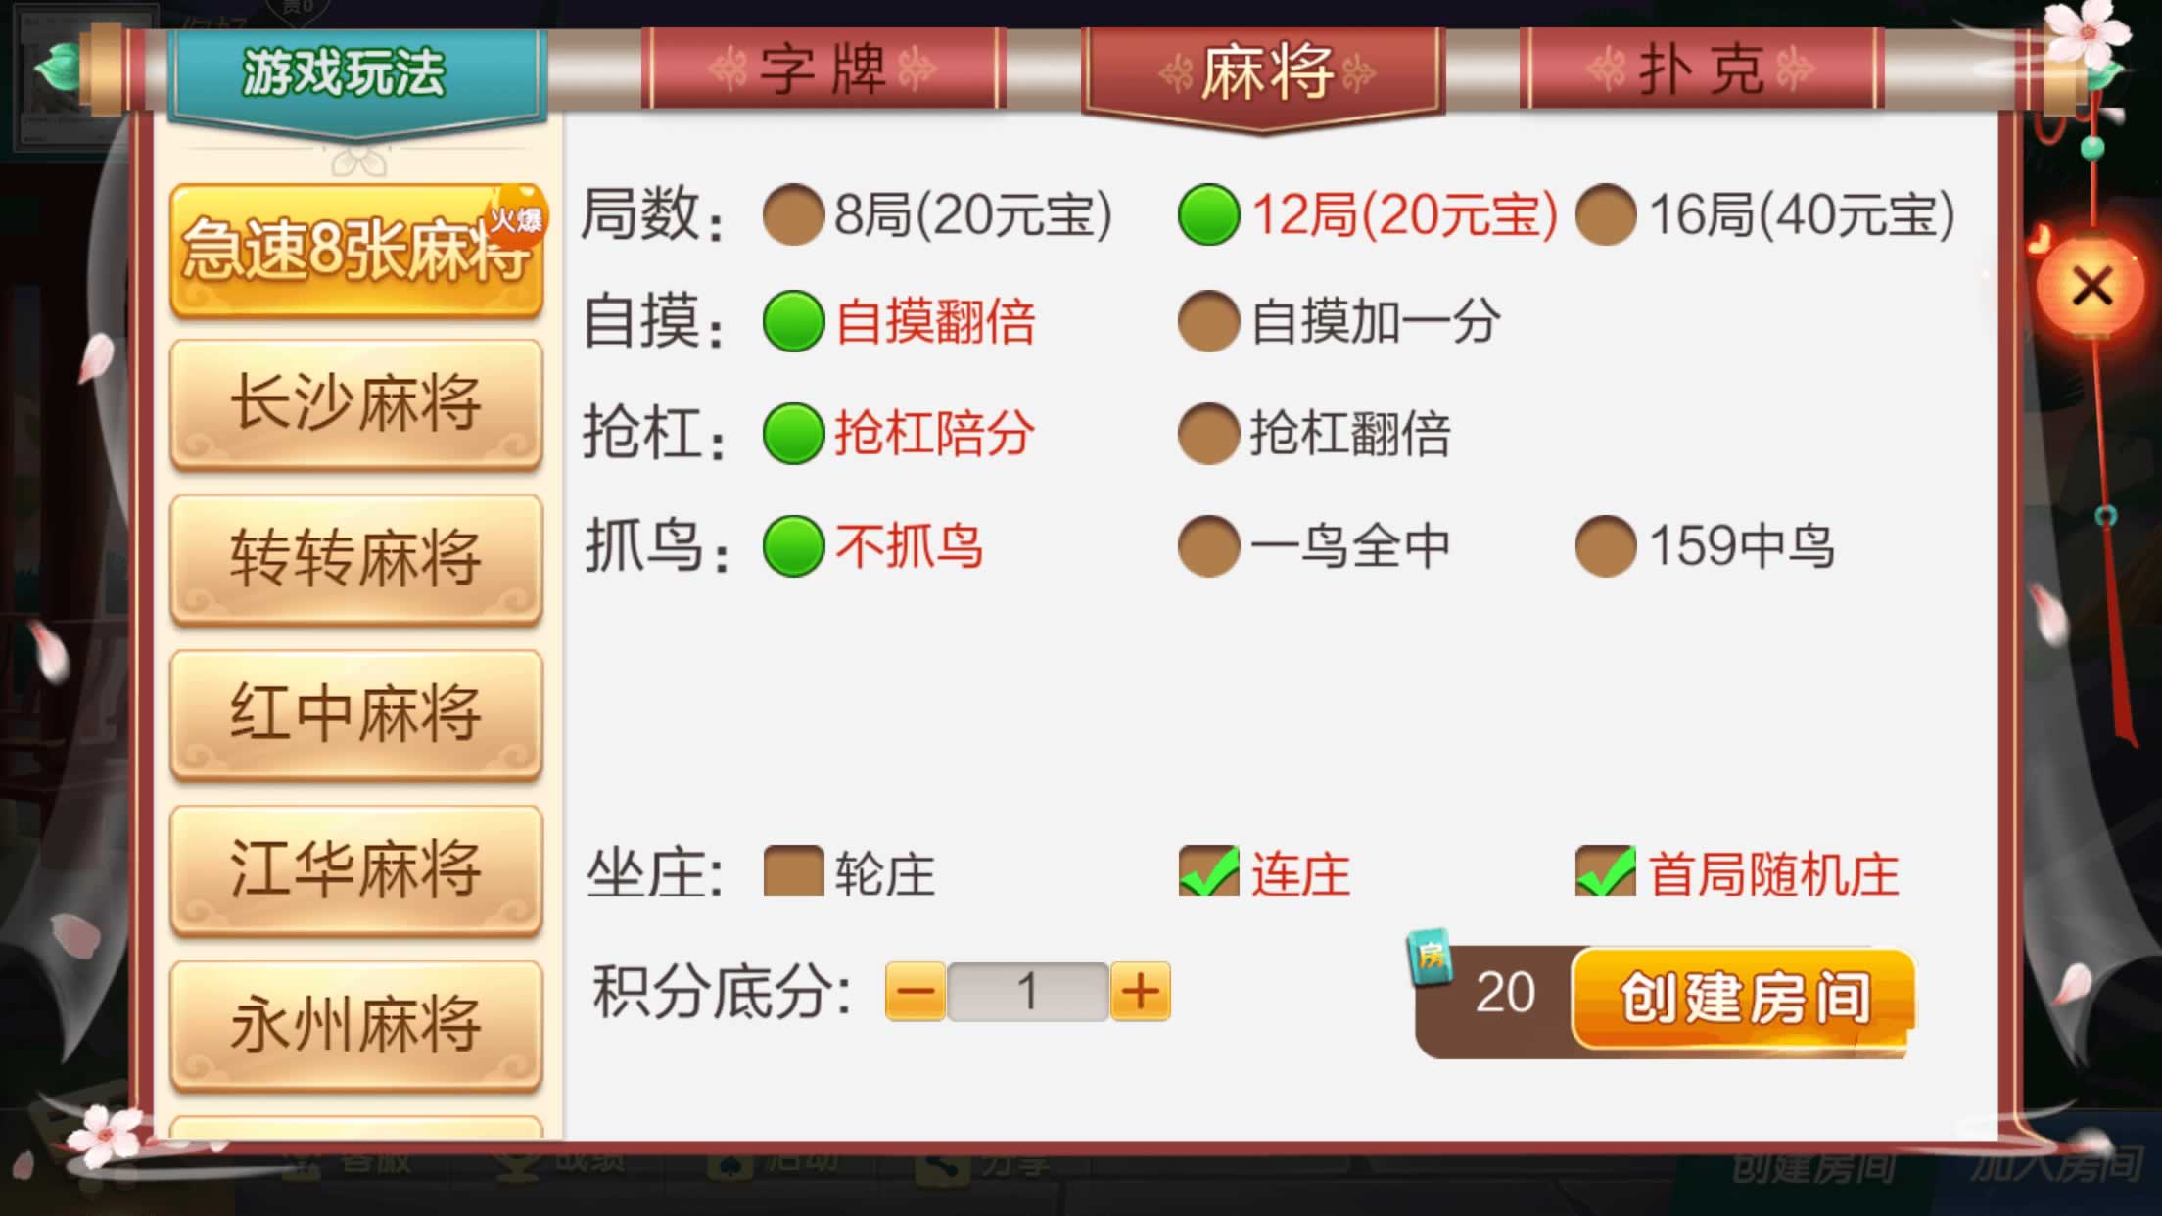The height and width of the screenshot is (1216, 2162).
Task: Close the dialog with the lantern X icon
Action: tap(2091, 286)
